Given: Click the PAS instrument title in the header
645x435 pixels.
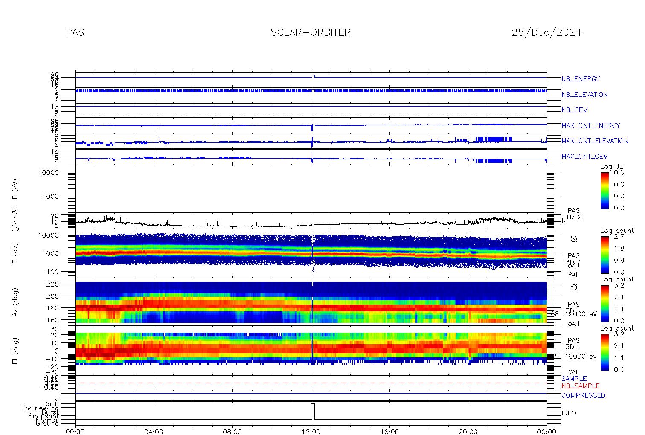Looking at the screenshot, I should (x=75, y=32).
